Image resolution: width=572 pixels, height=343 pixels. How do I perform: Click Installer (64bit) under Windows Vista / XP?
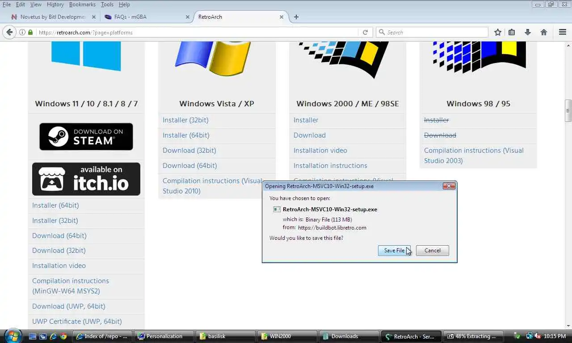[186, 135]
